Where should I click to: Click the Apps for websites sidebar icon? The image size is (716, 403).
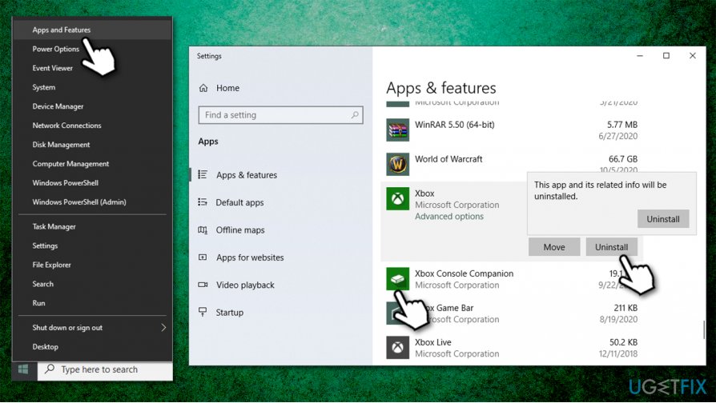(203, 257)
